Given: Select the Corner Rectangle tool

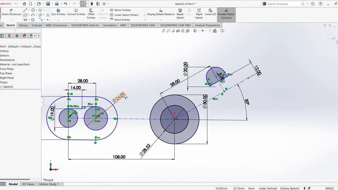Looking at the screenshot, I should click(25, 15).
